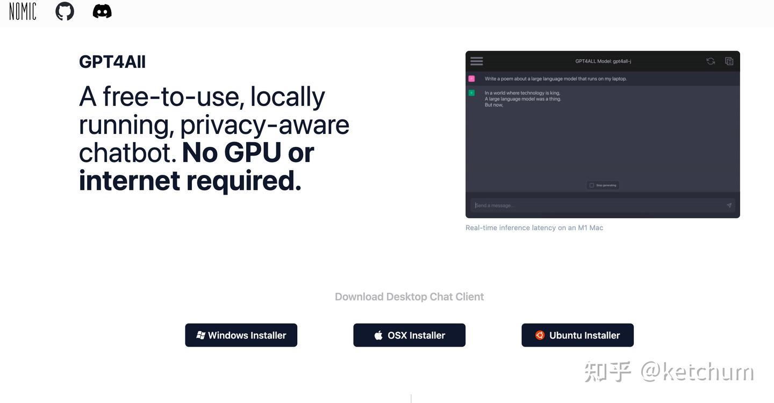
Task: Click the green bot avatar in chat
Action: coord(472,93)
